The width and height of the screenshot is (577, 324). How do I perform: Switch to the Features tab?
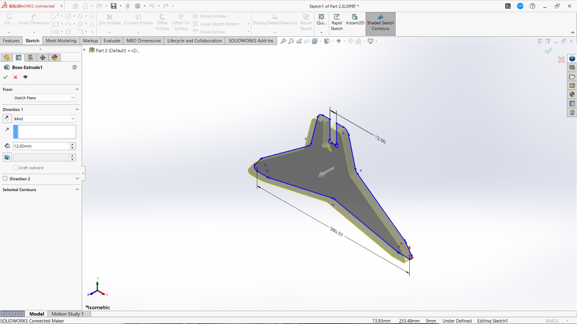pos(11,41)
